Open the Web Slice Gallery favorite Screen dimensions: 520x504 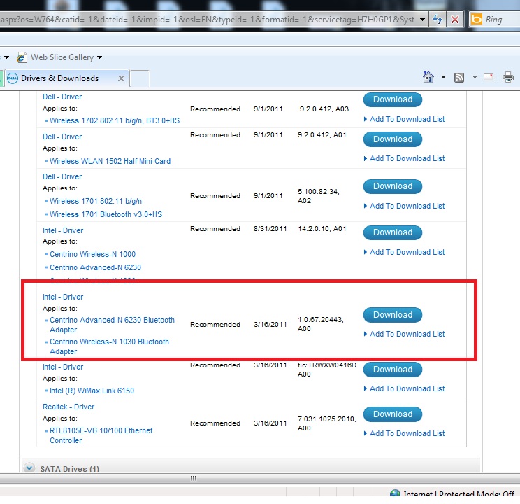click(62, 57)
